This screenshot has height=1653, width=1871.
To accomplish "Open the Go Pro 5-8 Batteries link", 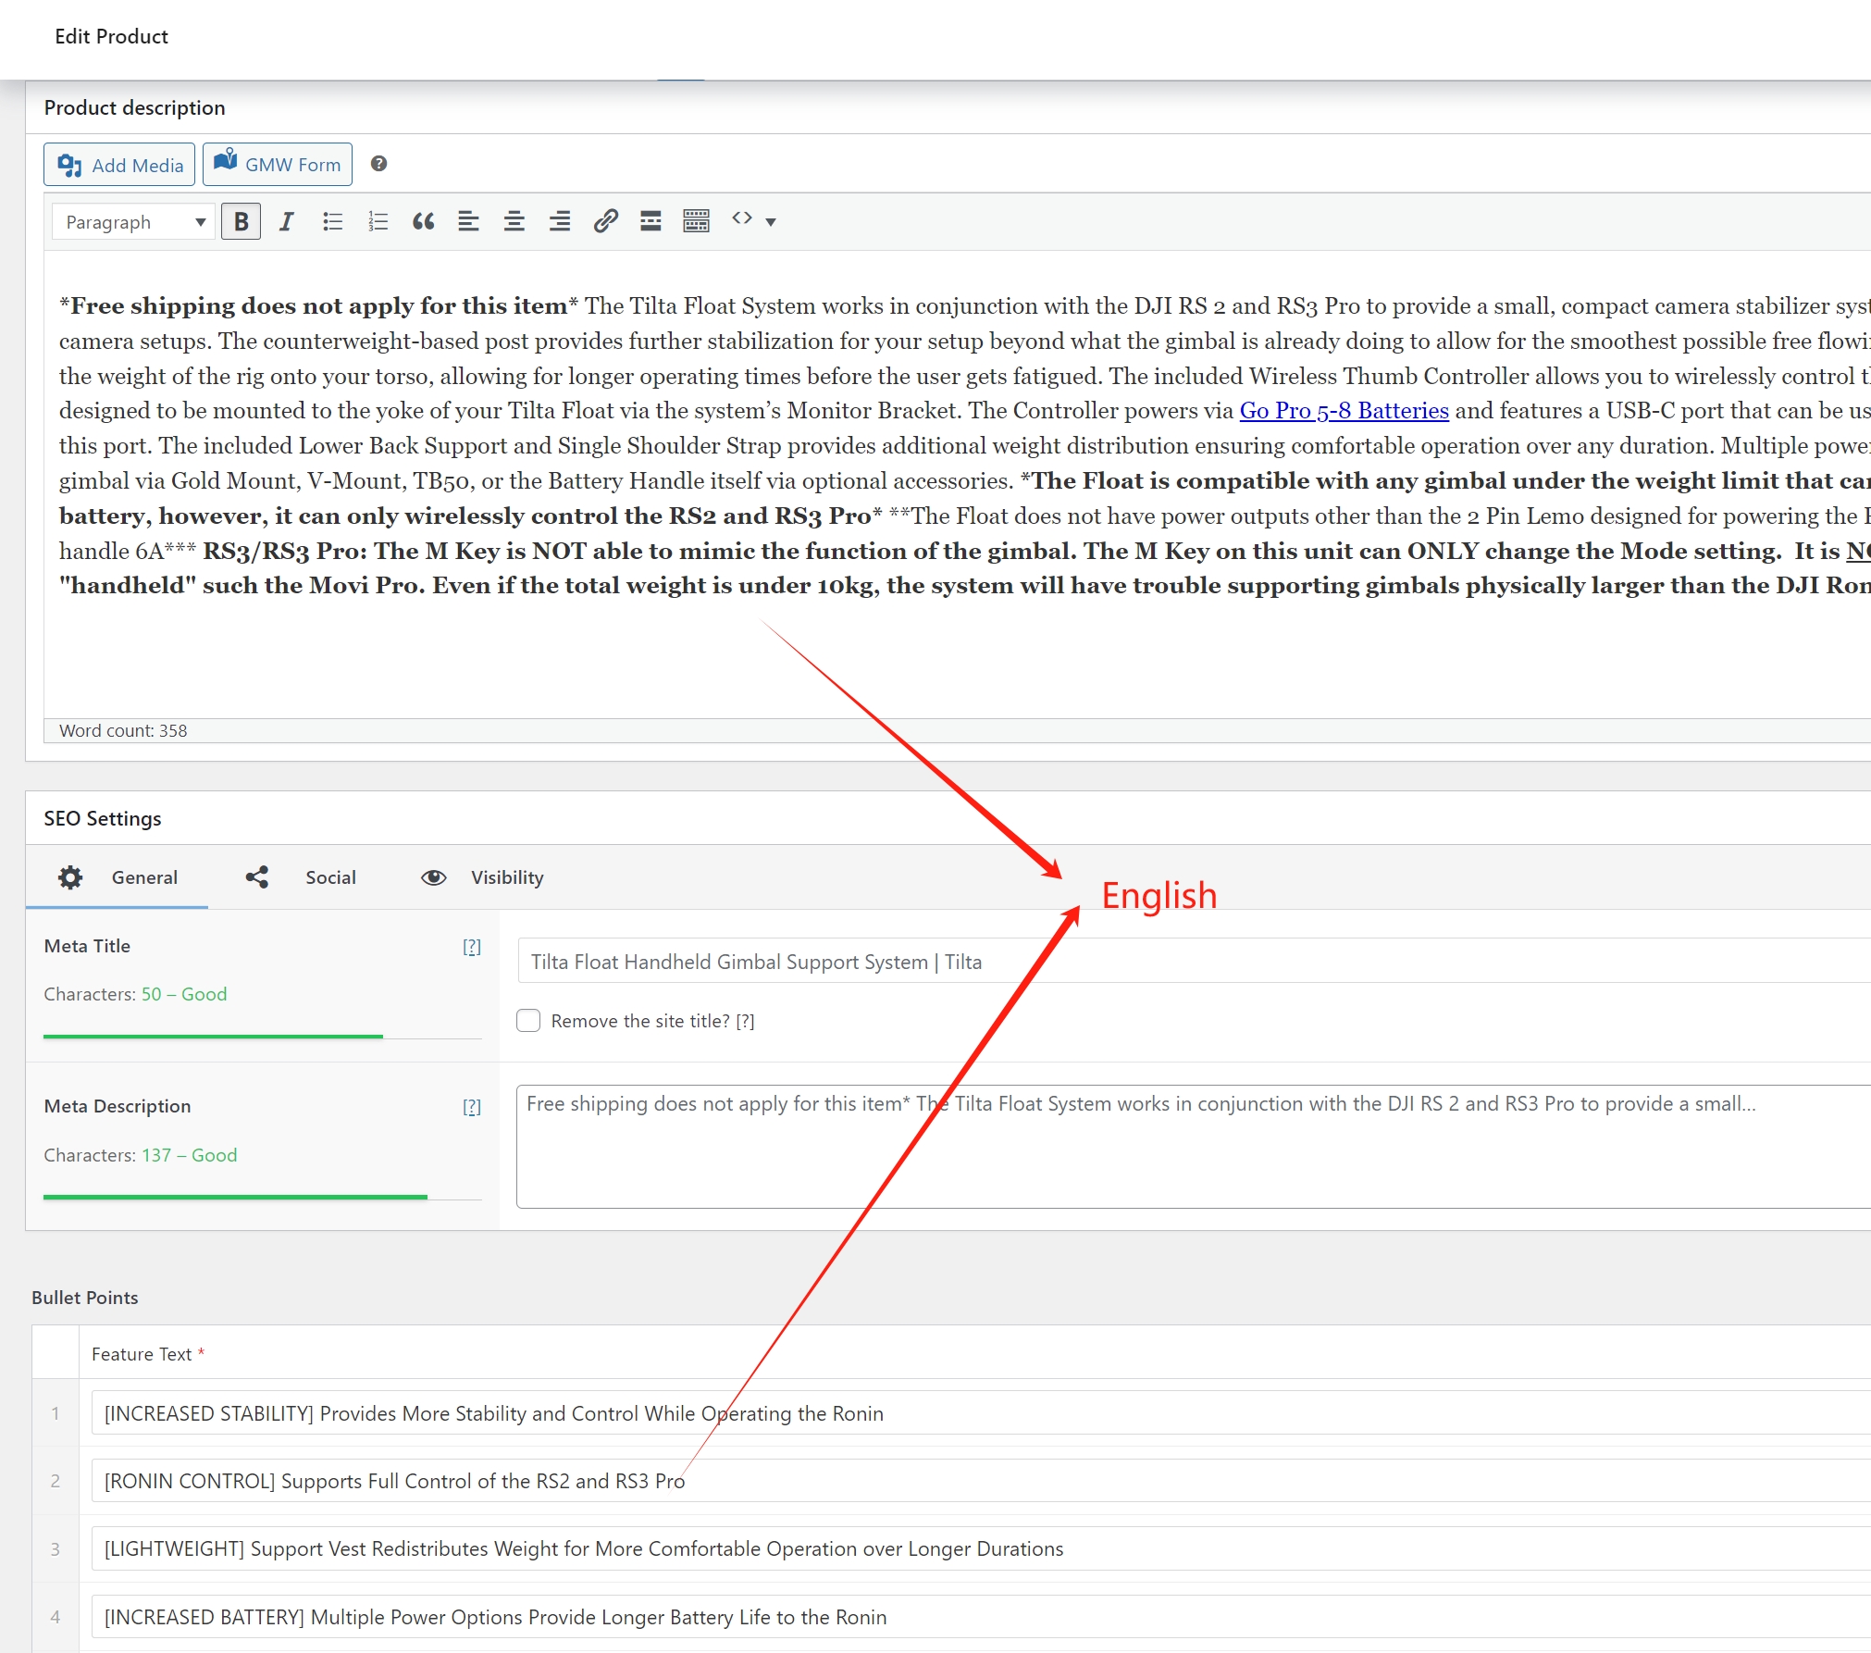I will pyautogui.click(x=1344, y=411).
